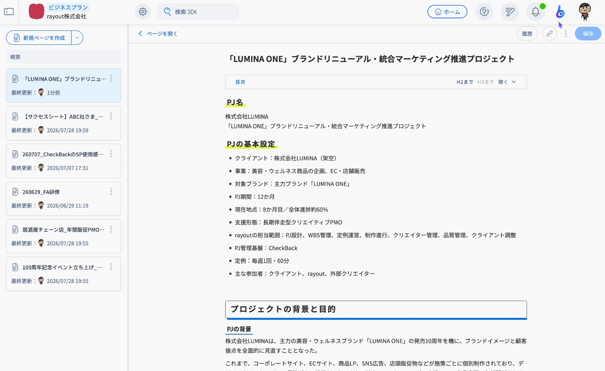Image resolution: width=605 pixels, height=371 pixels.
Task: Expand the new page dropdown arrow
Action: [x=77, y=38]
